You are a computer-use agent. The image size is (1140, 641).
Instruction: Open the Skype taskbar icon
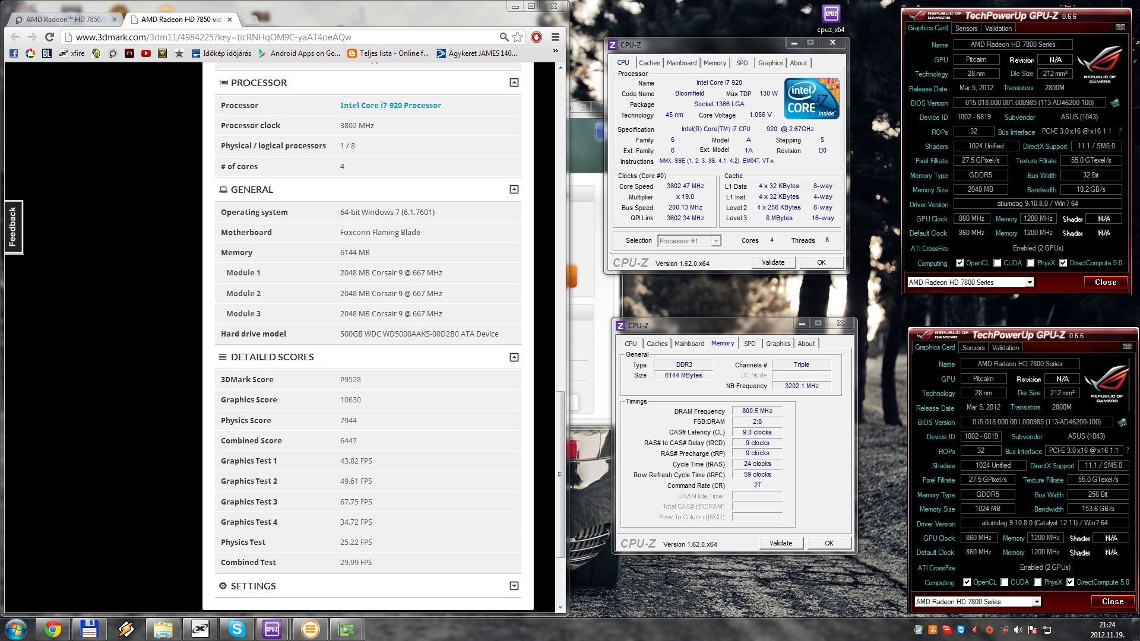(236, 629)
